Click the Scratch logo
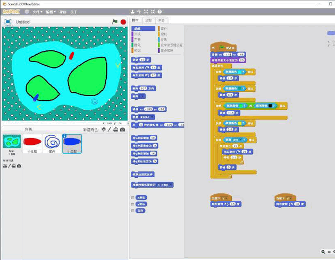Viewport: 335px width, 260px height. coord(11,12)
